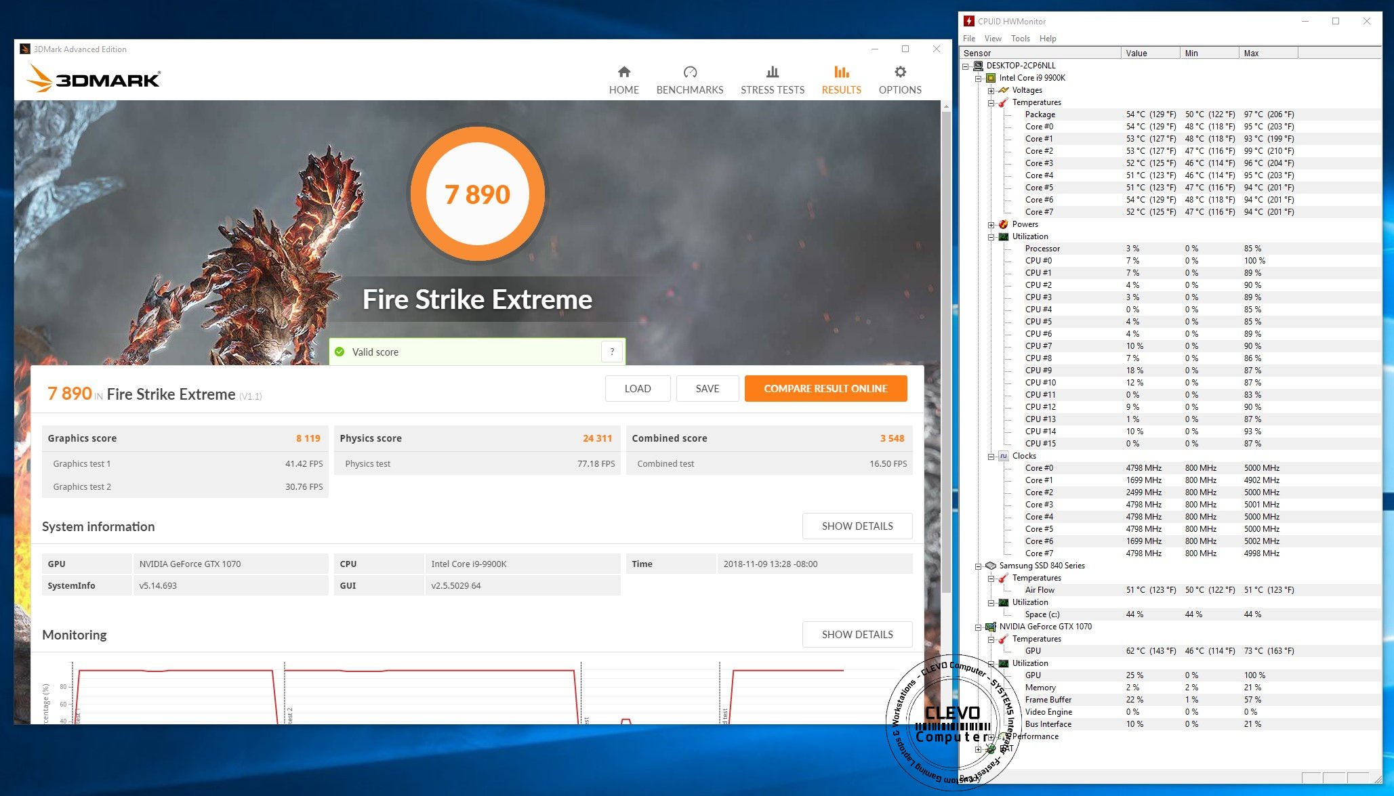Click the thermometer icon under GTX 1070
The height and width of the screenshot is (796, 1394).
(1004, 639)
